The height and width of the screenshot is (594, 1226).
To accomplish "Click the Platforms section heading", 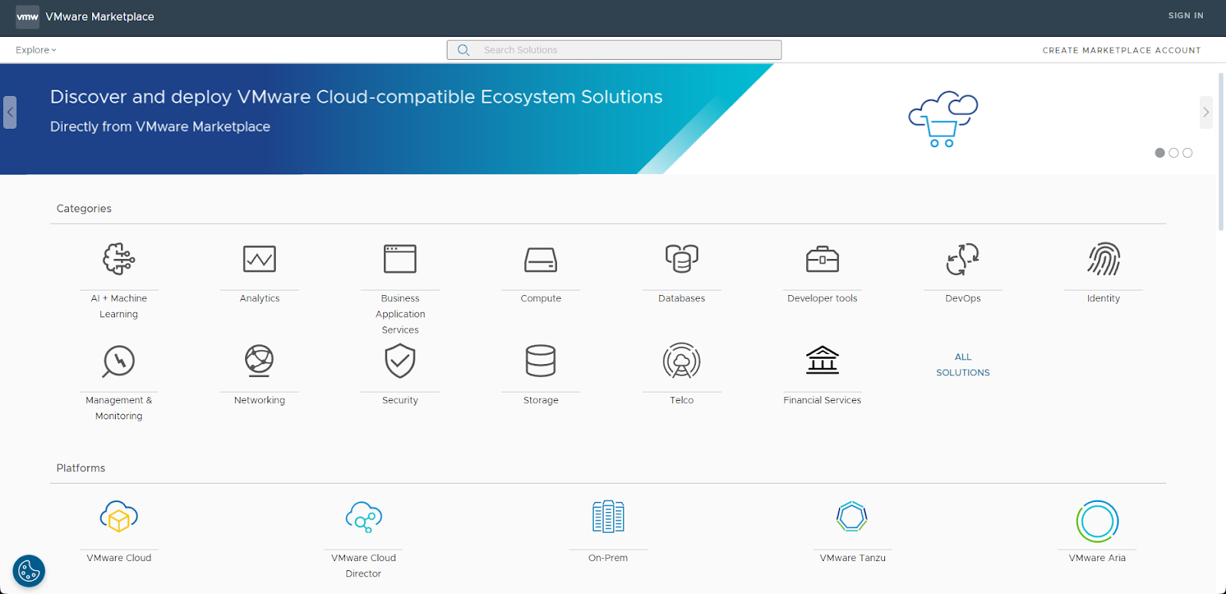I will [81, 468].
